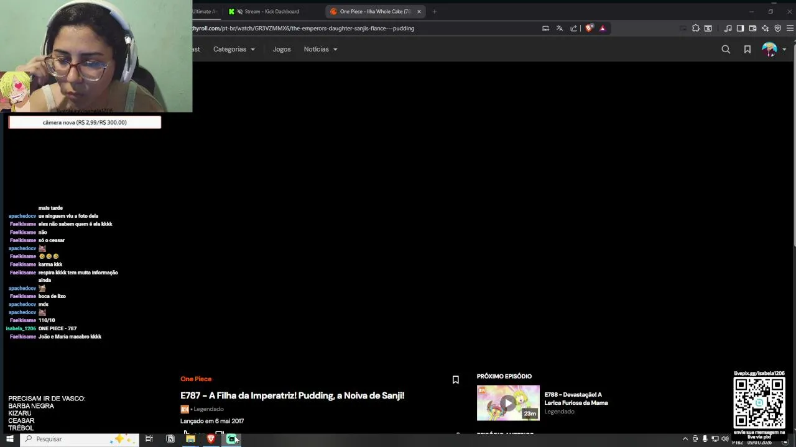Screen dimensions: 796x447
Task: Click the 'BARBA NEGRA' list text
Action: click(x=31, y=406)
